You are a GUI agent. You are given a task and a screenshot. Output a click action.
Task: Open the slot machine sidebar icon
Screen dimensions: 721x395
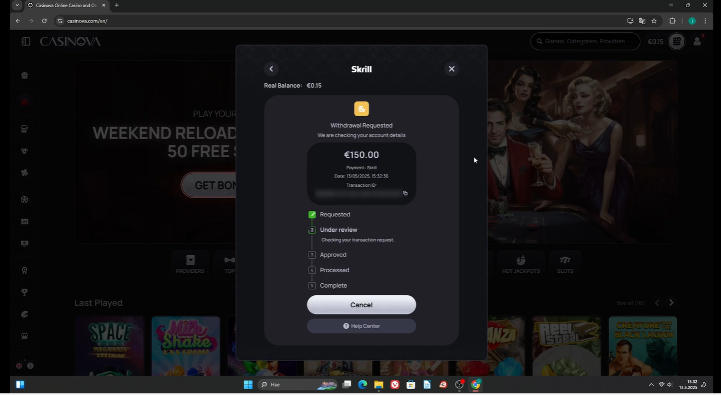click(x=25, y=129)
